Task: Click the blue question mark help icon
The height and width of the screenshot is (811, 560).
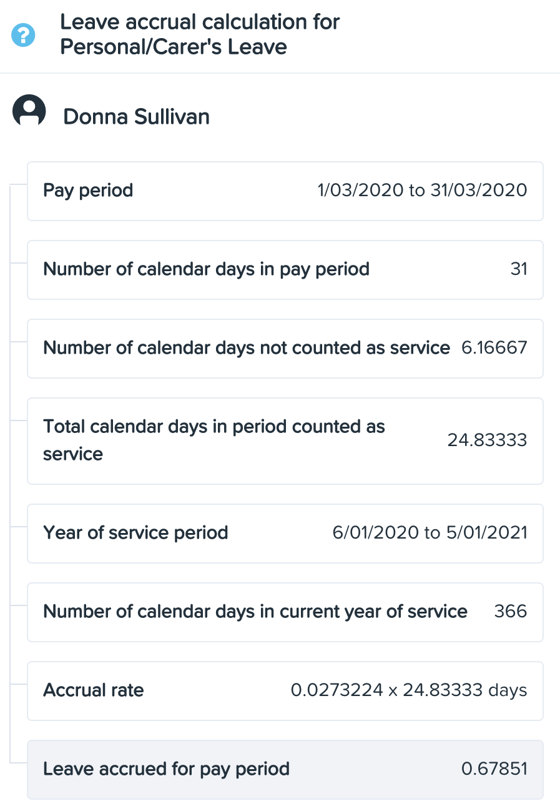Action: [24, 35]
